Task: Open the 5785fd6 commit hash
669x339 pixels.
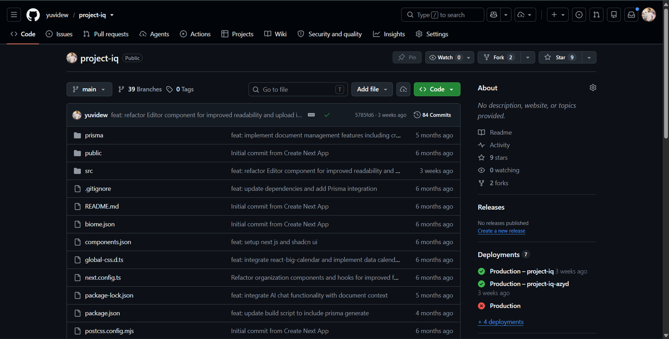Action: pyautogui.click(x=365, y=115)
